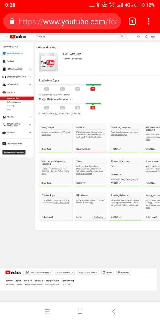160x321 pixels.
Task: Click the Masyarakat people icon
Action: tap(4, 85)
